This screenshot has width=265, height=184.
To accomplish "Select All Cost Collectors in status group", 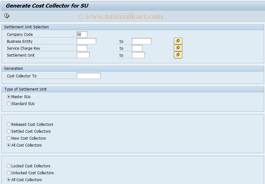I will pyautogui.click(x=9, y=145).
